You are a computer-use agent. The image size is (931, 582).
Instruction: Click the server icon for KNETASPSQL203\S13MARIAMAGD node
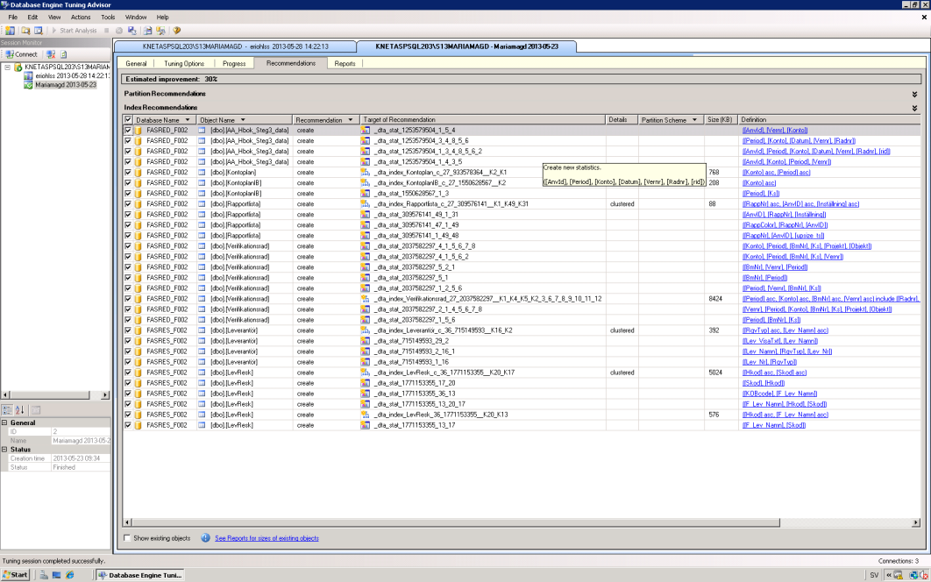click(18, 67)
